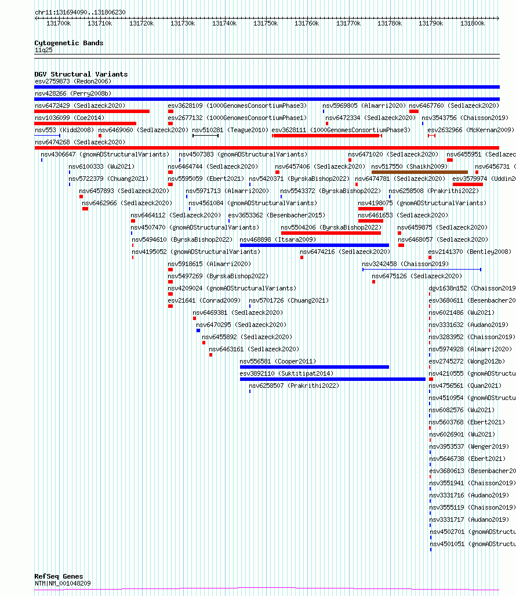
Task: Click nsv5918615 (Almarri2020) label
Action: point(209,264)
